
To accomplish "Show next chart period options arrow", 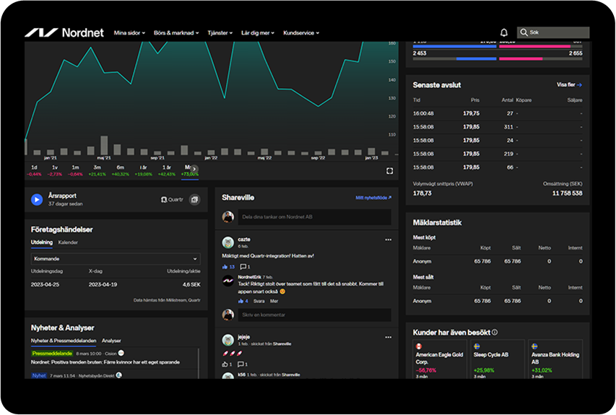I will click(x=194, y=169).
